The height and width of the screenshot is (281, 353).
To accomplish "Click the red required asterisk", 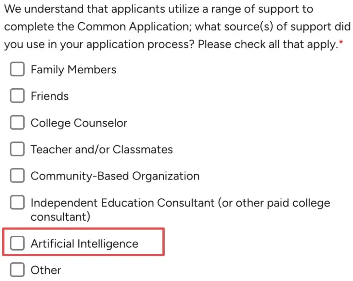I will pos(341,42).
